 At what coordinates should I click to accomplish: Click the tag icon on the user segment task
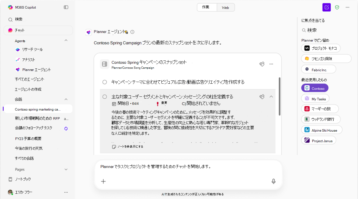(x=262, y=96)
